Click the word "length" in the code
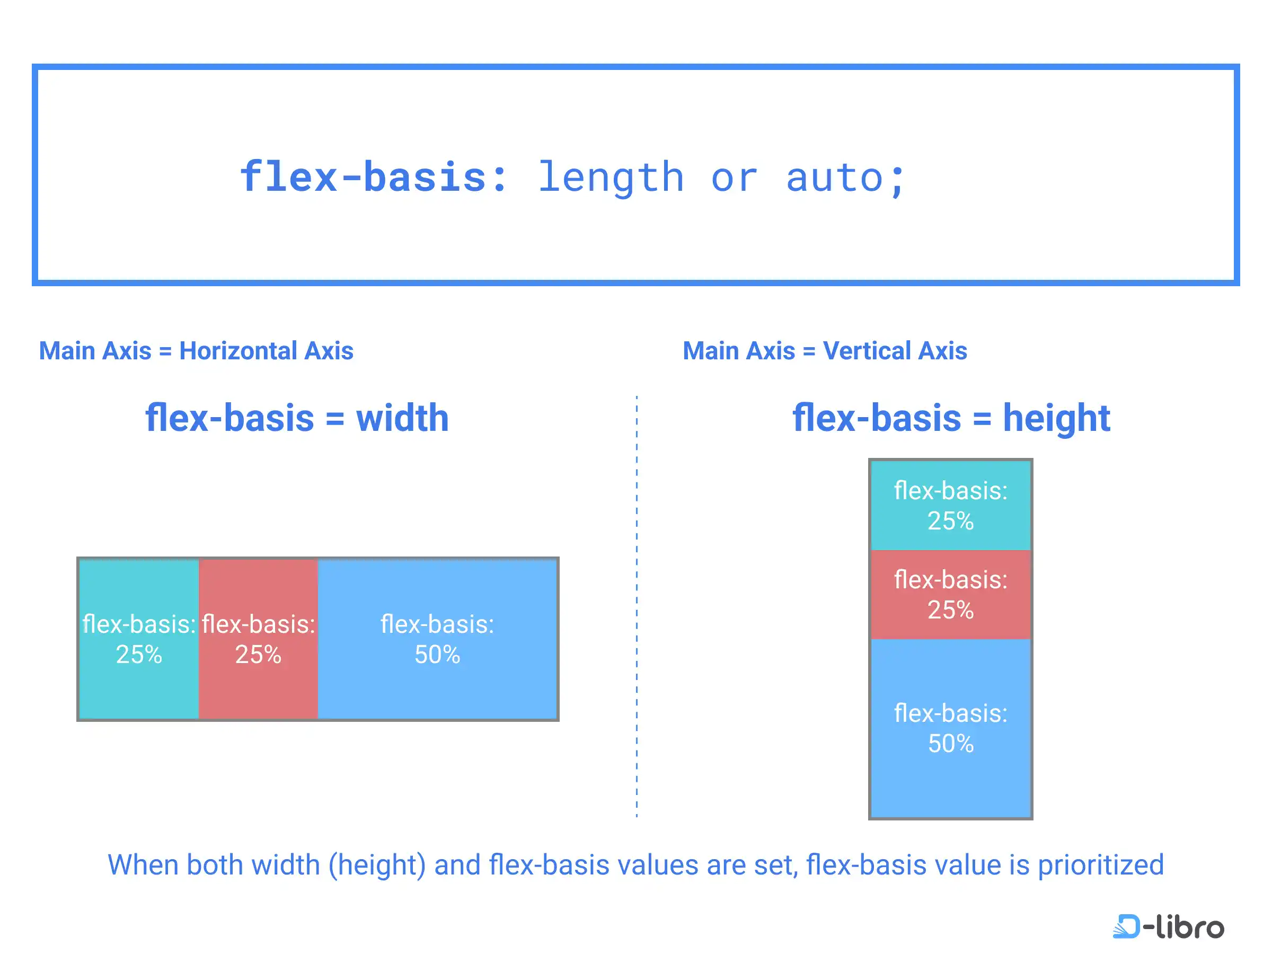 pos(611,177)
